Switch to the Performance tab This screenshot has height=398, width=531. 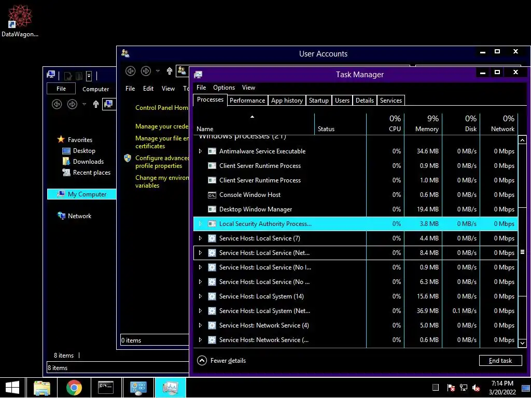247,101
